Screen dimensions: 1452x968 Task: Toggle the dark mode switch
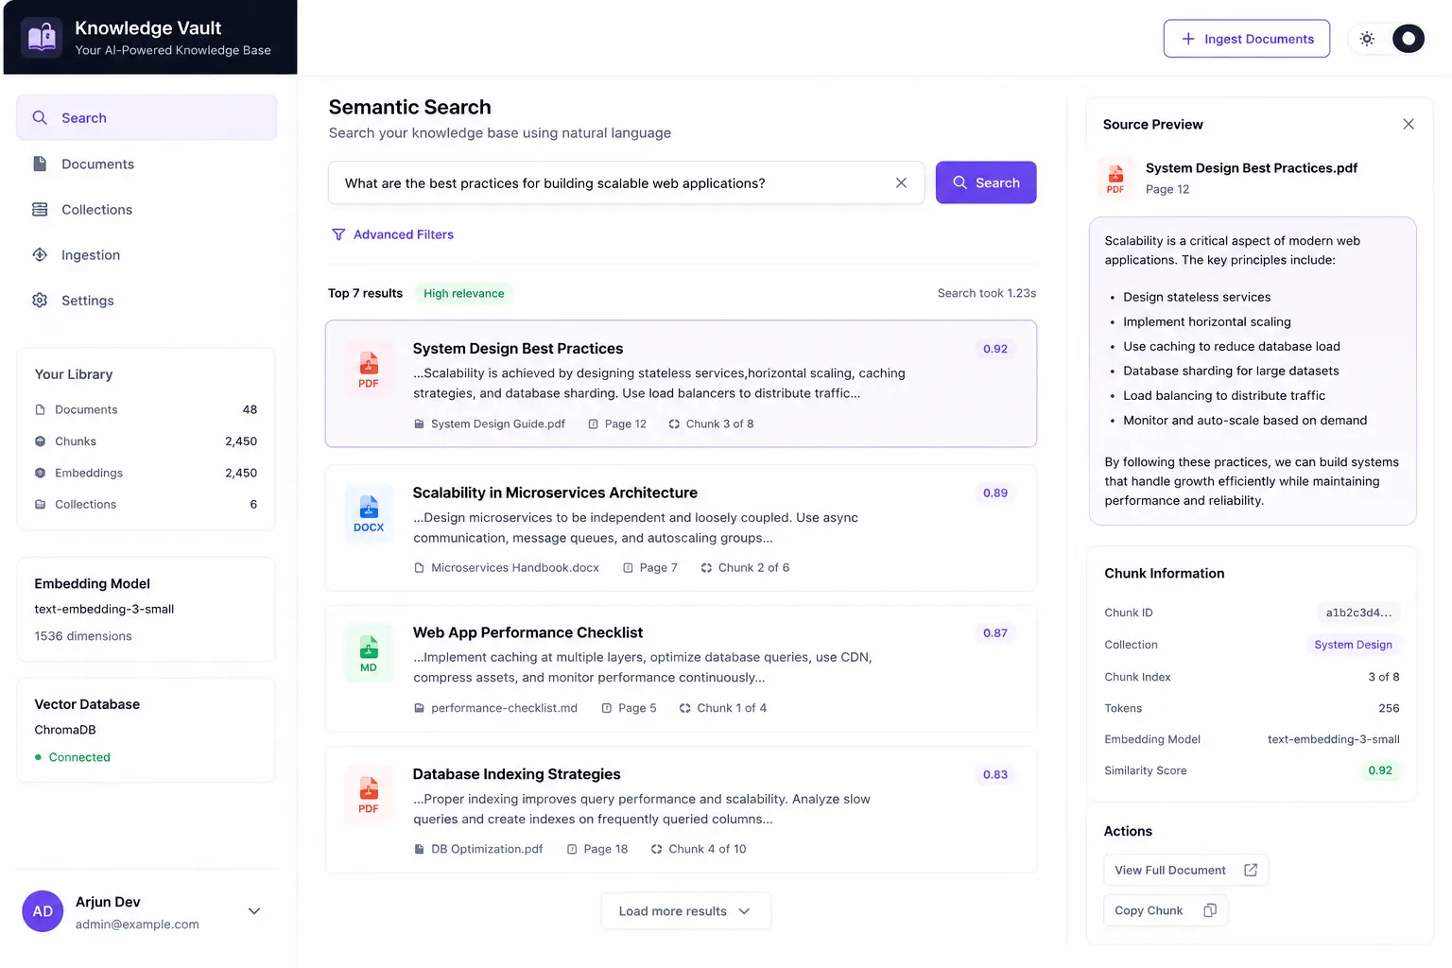(x=1408, y=39)
